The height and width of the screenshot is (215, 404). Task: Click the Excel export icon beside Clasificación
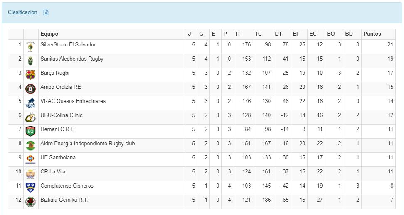(x=46, y=12)
